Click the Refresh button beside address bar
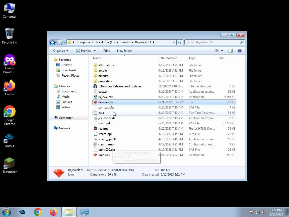The image size is (289, 217). click(x=180, y=42)
